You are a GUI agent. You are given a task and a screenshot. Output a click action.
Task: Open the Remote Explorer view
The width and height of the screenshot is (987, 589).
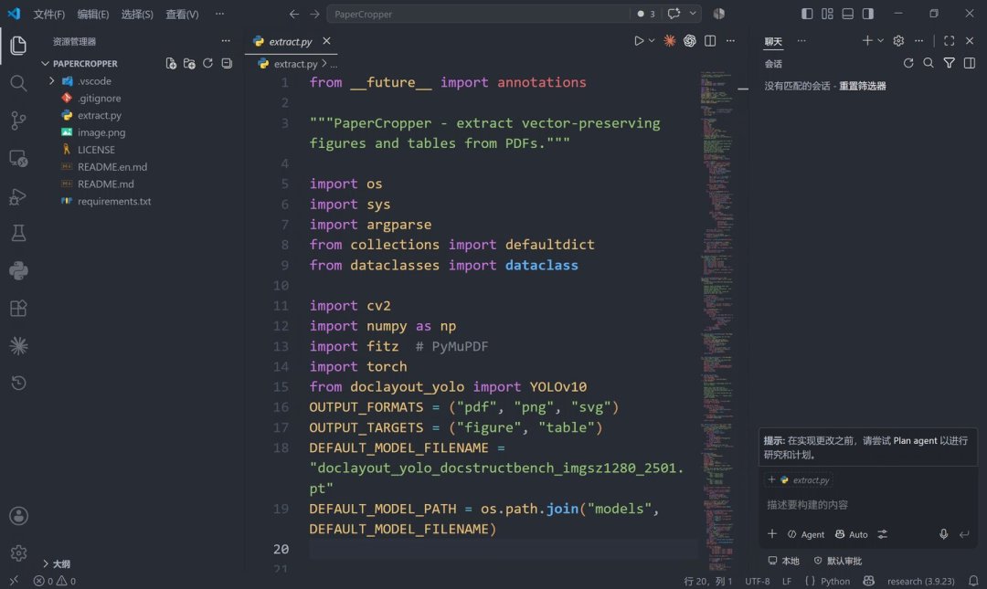pyautogui.click(x=18, y=158)
